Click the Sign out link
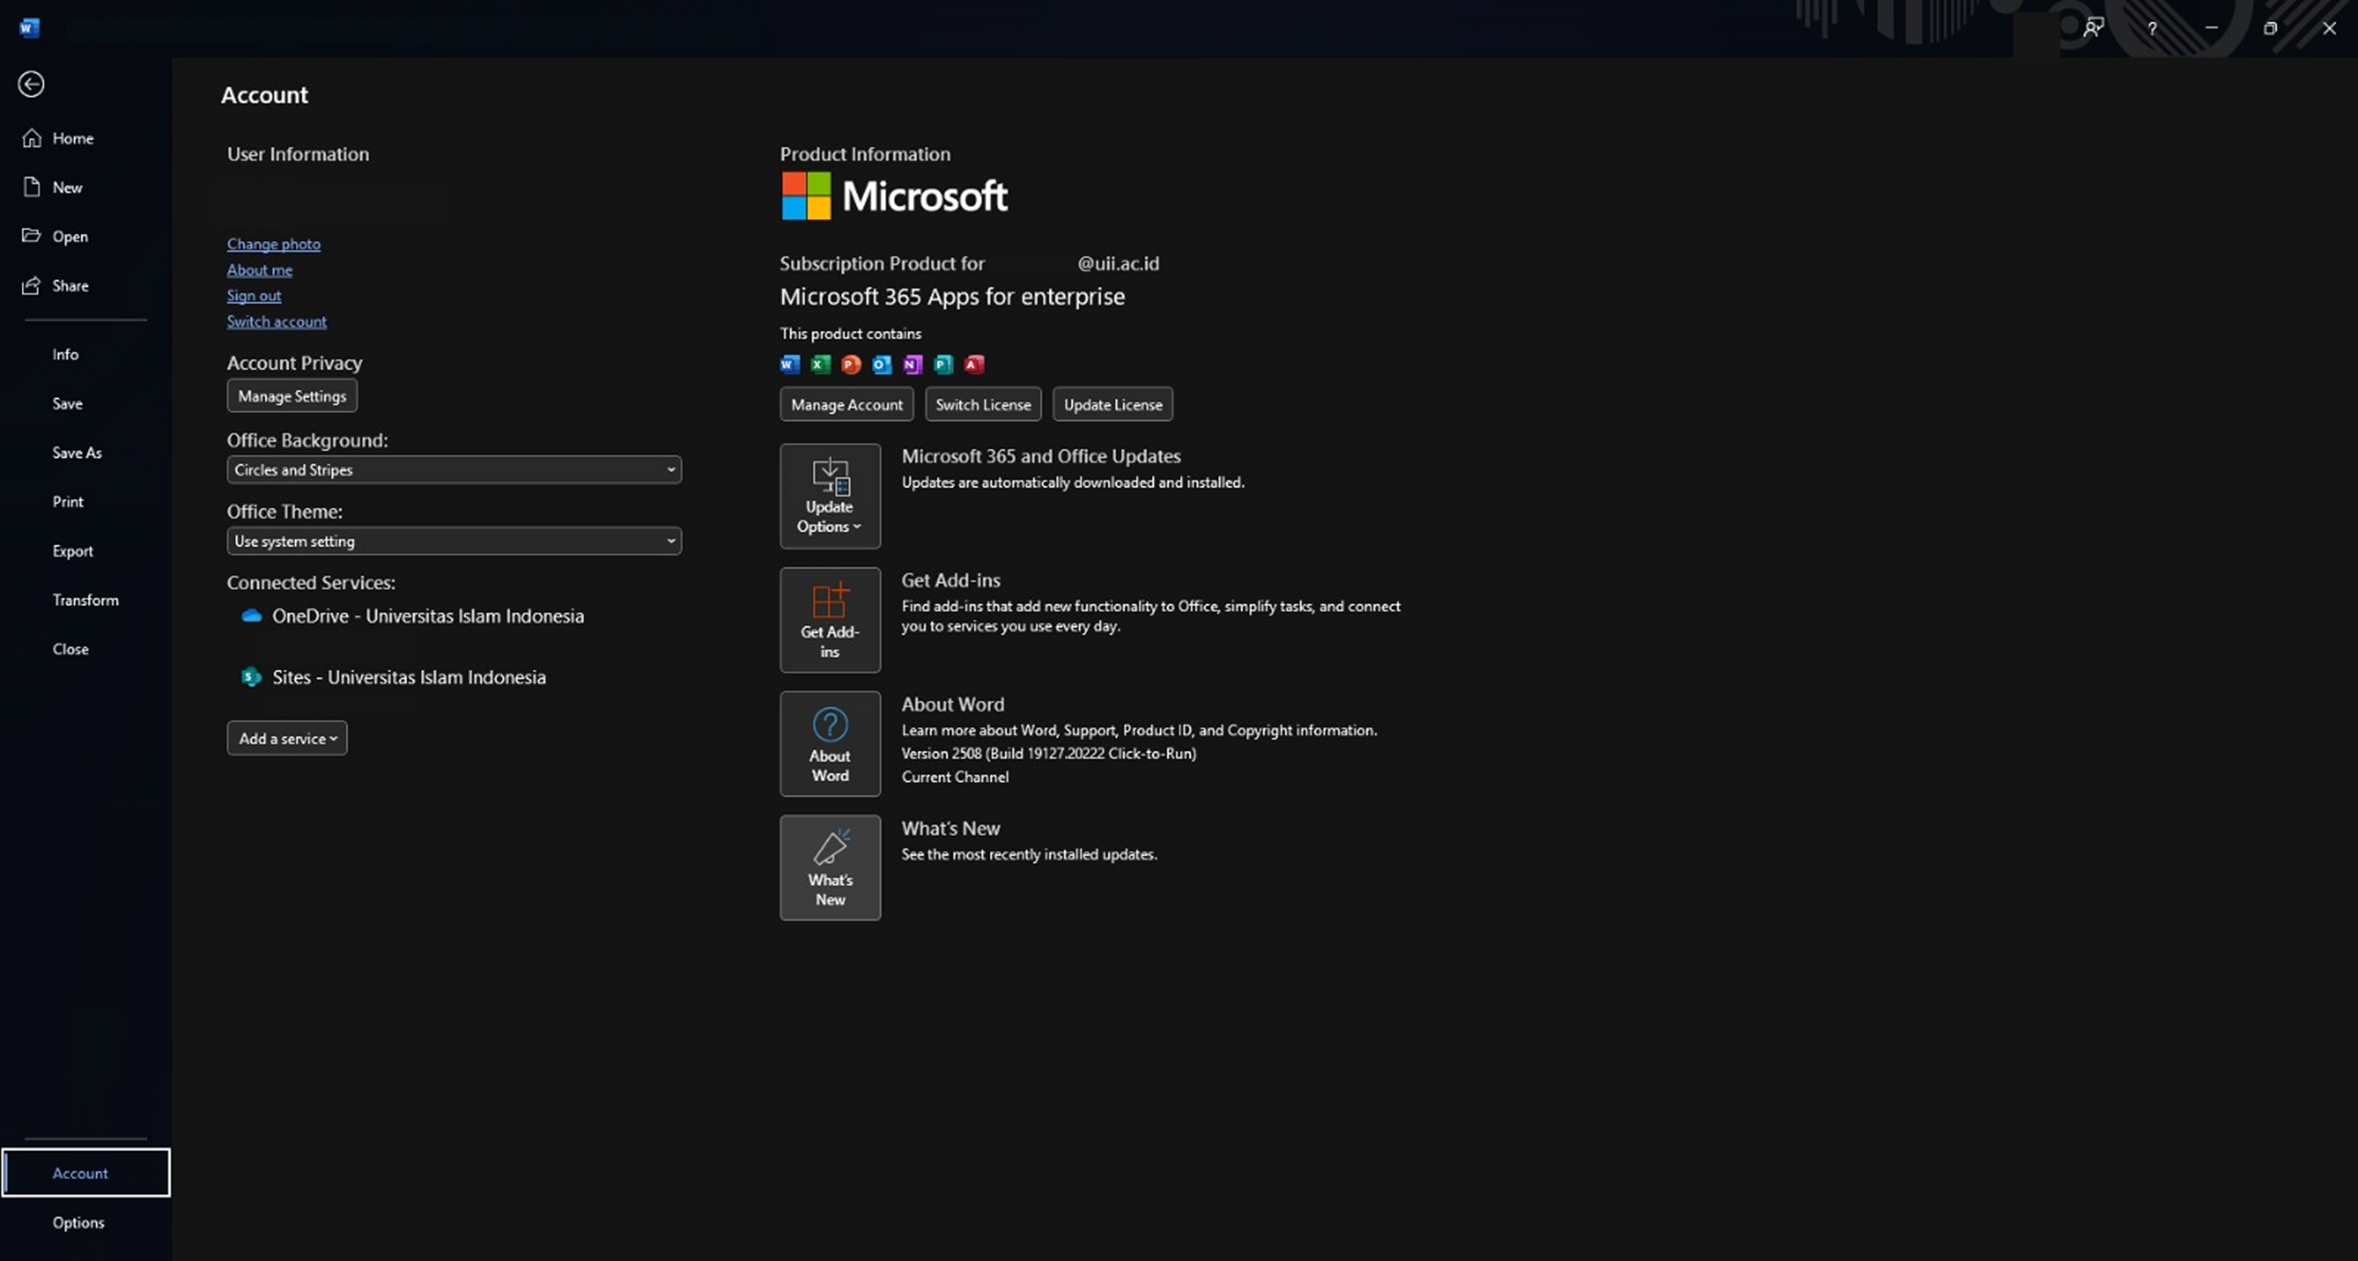 click(x=253, y=295)
